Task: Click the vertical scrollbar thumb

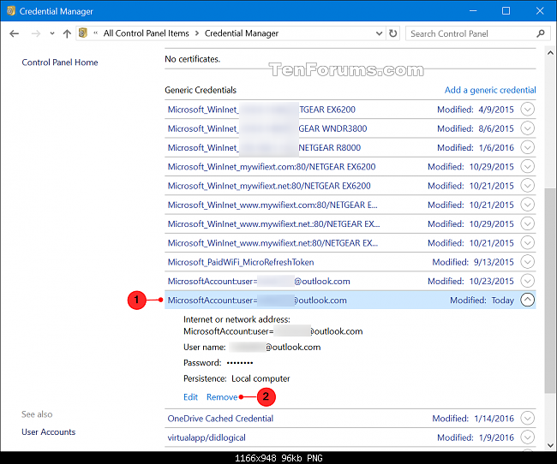Action: (550, 290)
